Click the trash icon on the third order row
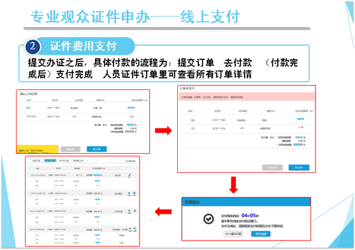 (134, 211)
